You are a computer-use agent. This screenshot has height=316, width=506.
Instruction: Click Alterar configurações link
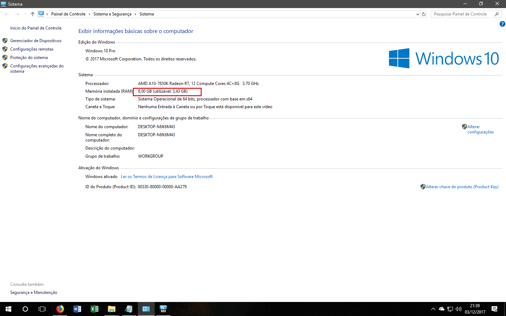(x=480, y=129)
